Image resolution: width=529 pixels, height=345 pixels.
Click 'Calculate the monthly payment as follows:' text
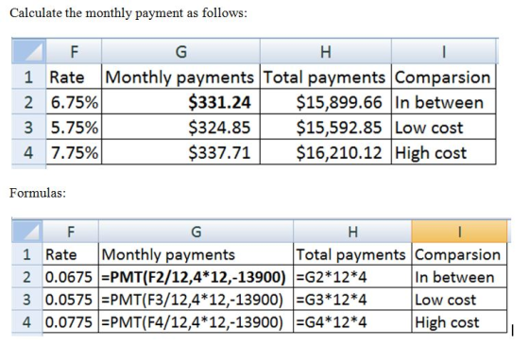128,13
